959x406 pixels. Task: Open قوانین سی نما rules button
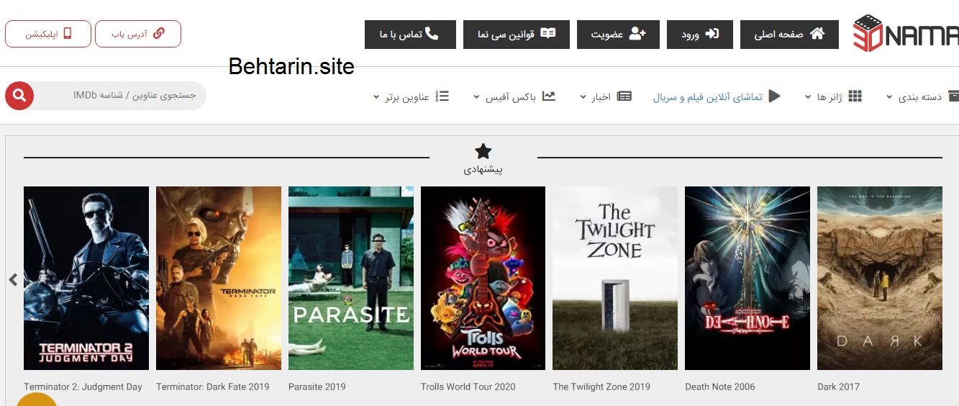pyautogui.click(x=517, y=35)
